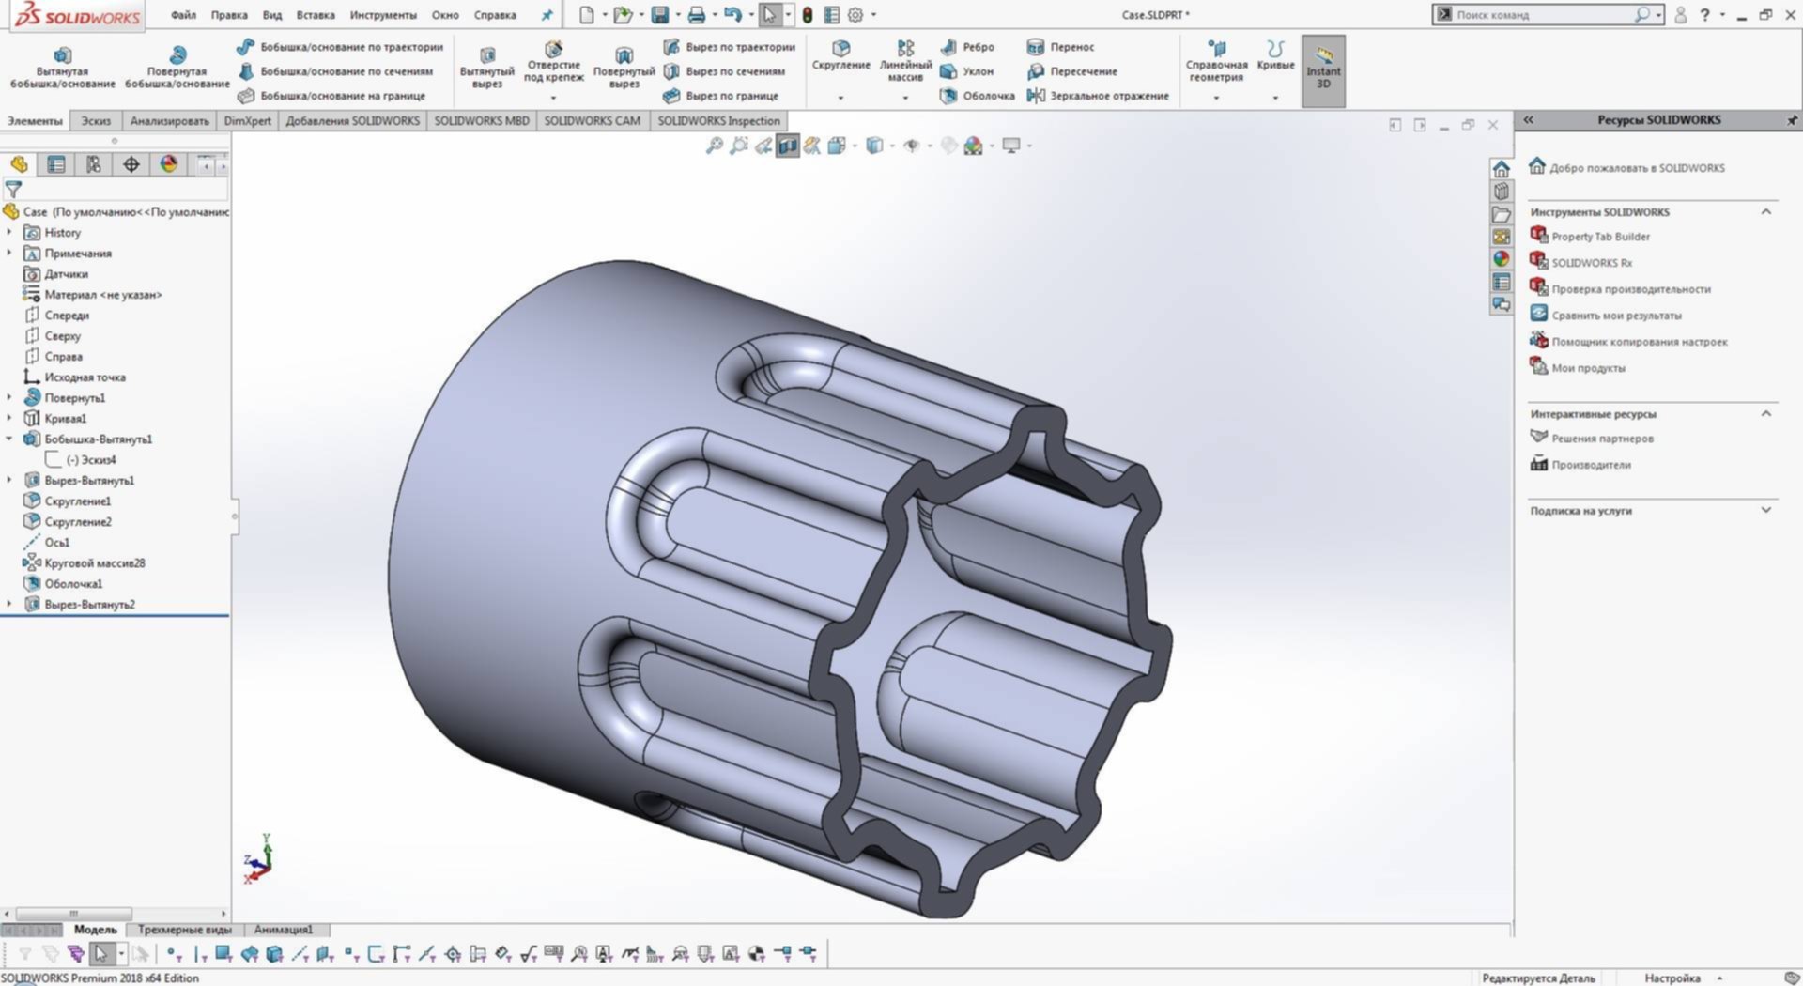Viewport: 1803px width, 986px height.
Task: Open Fillet (Скругление) dropdown arrow
Action: coord(840,97)
